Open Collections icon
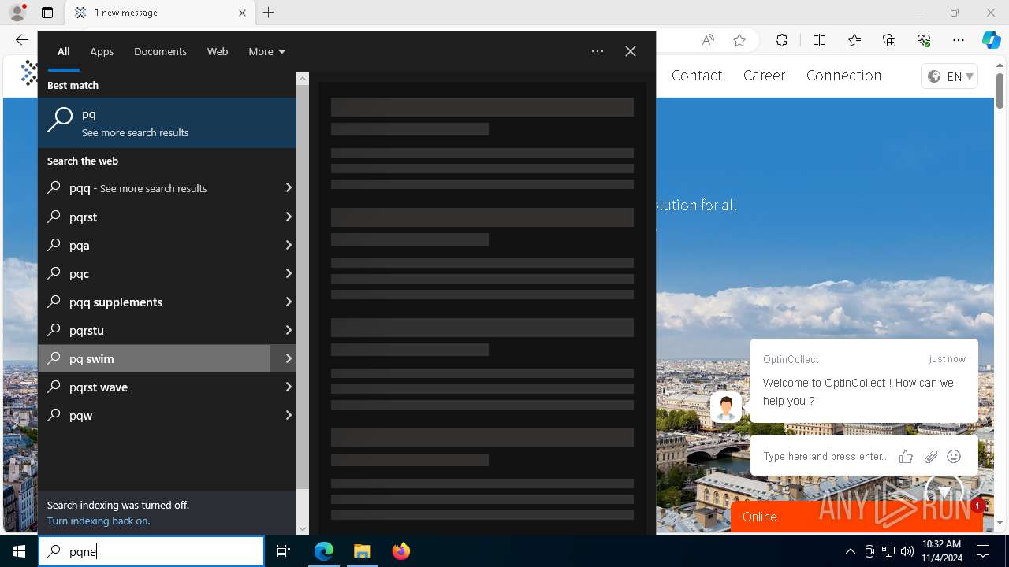 tap(889, 40)
